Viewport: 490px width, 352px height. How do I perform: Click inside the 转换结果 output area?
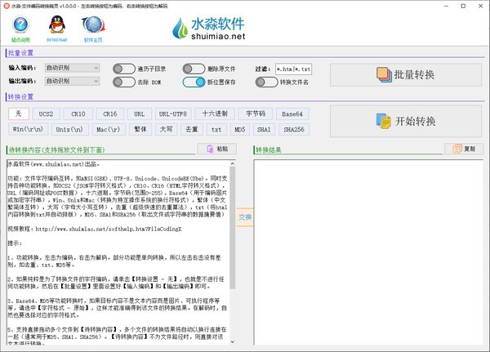point(368,252)
